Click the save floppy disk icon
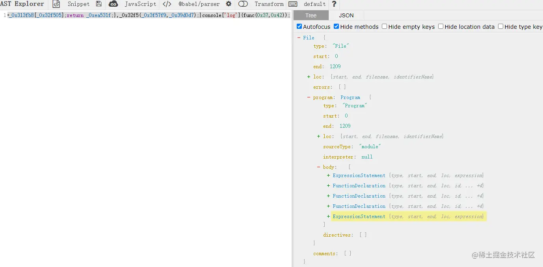543x267 pixels. (99, 4)
